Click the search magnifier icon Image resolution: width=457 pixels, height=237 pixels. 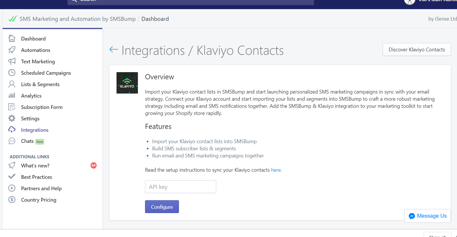(74, 1)
